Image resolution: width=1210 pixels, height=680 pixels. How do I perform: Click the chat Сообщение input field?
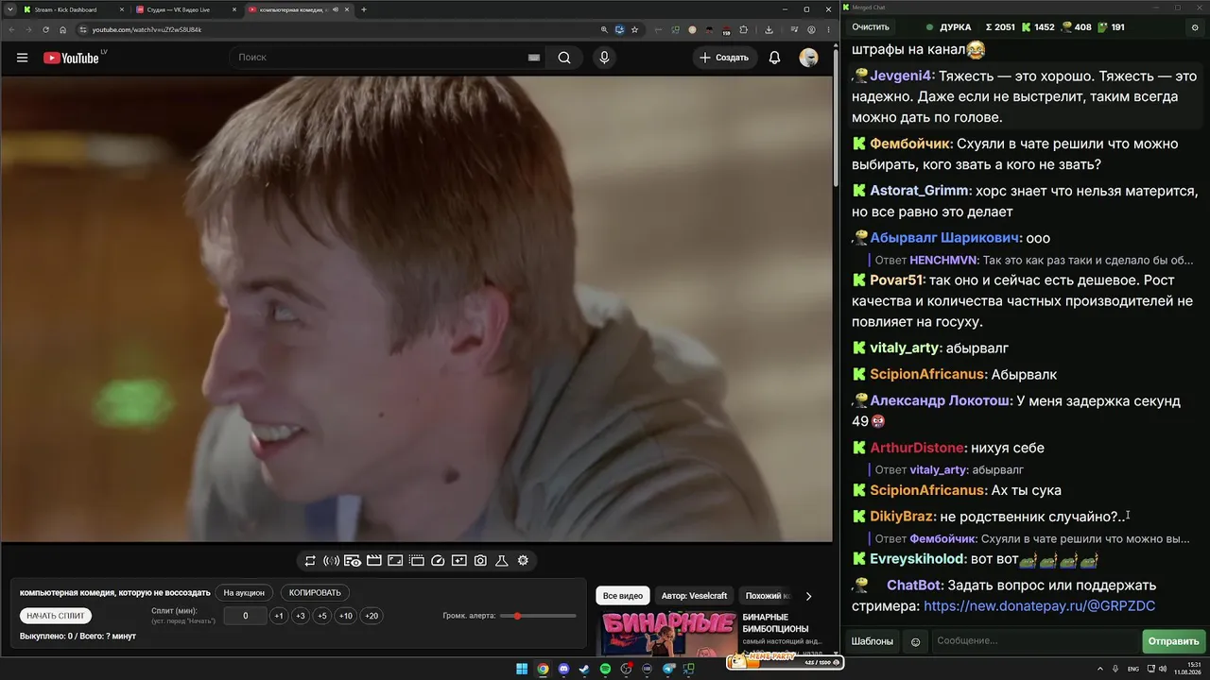pyautogui.click(x=1035, y=641)
